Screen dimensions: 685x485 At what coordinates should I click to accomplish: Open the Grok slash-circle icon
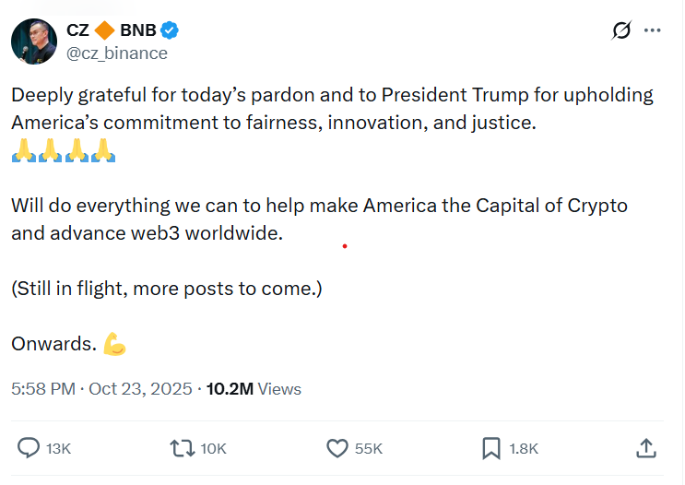coord(621,30)
